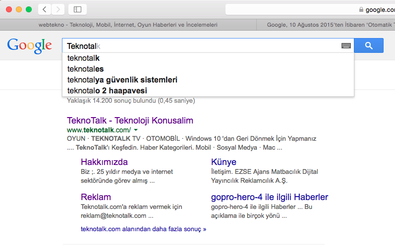Click the padlock icon in address bar

pos(361,9)
